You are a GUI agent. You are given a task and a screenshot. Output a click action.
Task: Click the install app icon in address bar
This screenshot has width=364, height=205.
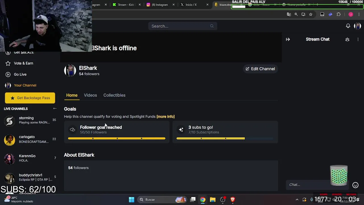[x=303, y=14]
